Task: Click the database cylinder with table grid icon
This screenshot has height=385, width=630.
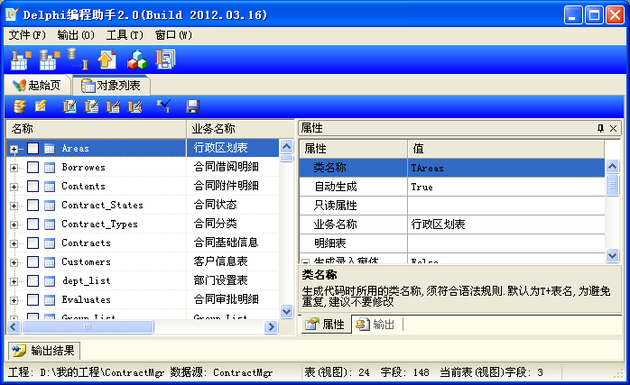Action: pyautogui.click(x=50, y=60)
